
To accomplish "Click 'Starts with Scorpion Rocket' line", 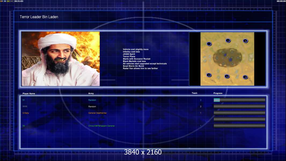I will (137, 59).
